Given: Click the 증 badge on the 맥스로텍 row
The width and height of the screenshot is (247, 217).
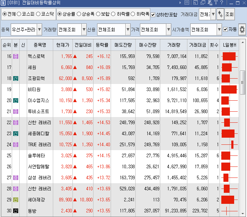Looking at the screenshot, I should tap(16, 56).
